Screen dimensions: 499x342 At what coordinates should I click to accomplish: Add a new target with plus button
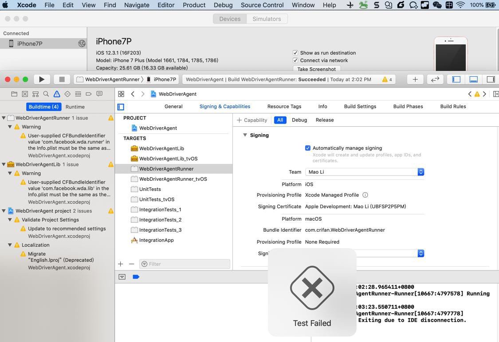coord(121,264)
